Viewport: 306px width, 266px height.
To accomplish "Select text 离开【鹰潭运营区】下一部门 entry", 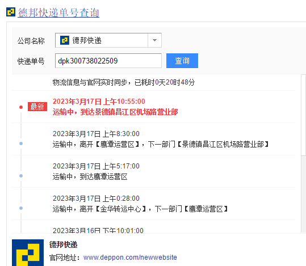I will click(161, 144).
